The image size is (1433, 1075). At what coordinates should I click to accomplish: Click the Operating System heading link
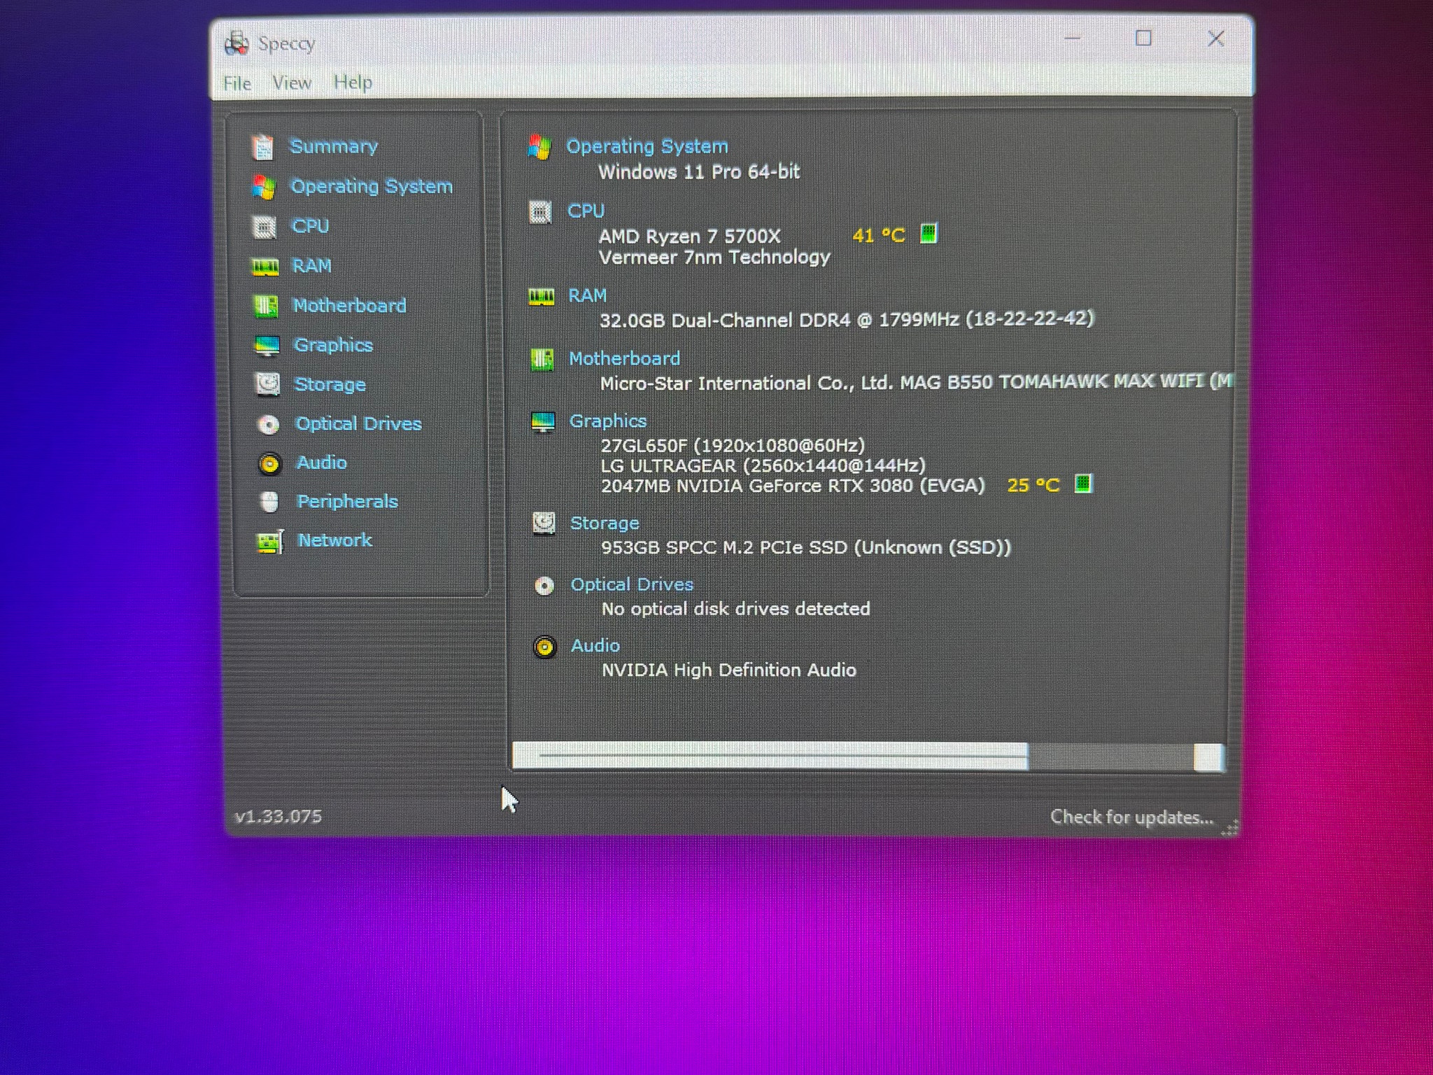tap(647, 146)
